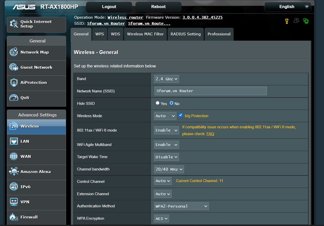324x226 pixels.
Task: Click the ASUS logo
Action: tap(24, 7)
